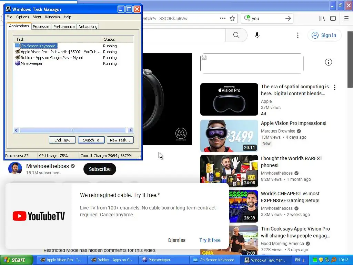
Task: Open the Options menu
Action: (x=22, y=17)
